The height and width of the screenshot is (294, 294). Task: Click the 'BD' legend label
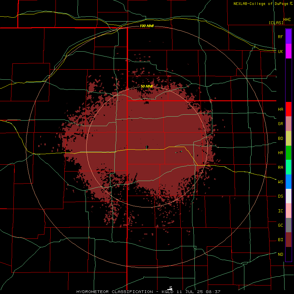280,139
